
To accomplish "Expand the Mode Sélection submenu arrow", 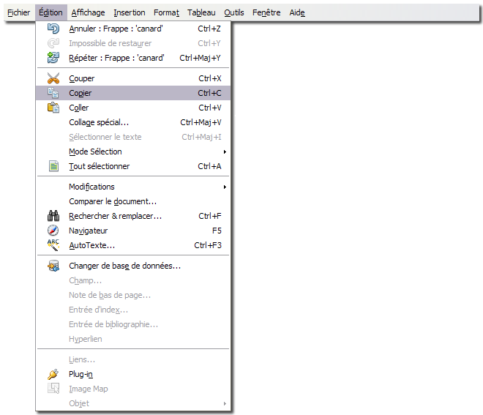I will coord(225,152).
